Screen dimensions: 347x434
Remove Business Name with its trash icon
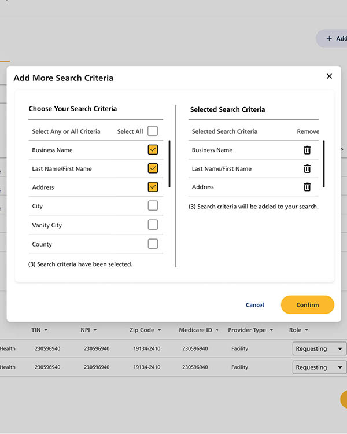(x=307, y=150)
